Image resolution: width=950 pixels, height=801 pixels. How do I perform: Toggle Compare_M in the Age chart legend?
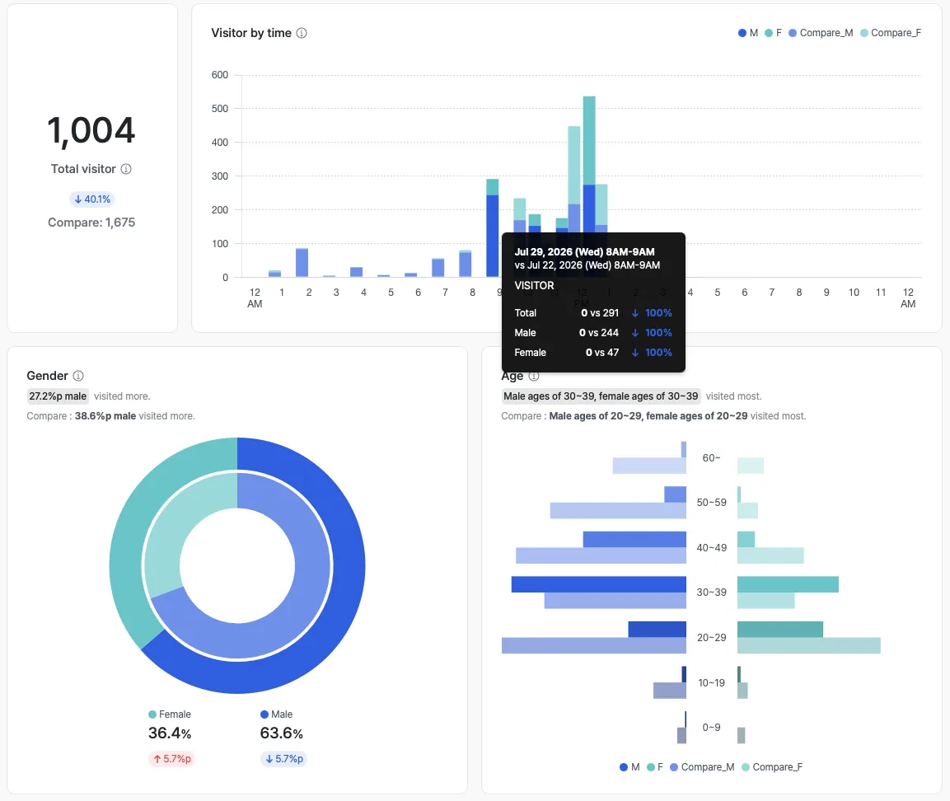tap(702, 767)
